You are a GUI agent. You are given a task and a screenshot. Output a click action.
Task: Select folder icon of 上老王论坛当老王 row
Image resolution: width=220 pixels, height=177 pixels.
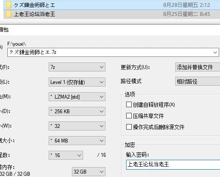[9, 14]
